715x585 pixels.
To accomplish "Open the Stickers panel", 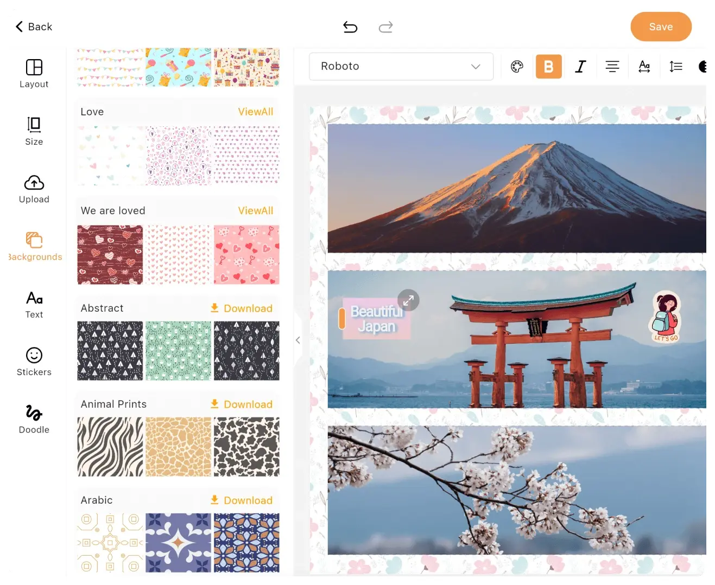I will 34,362.
